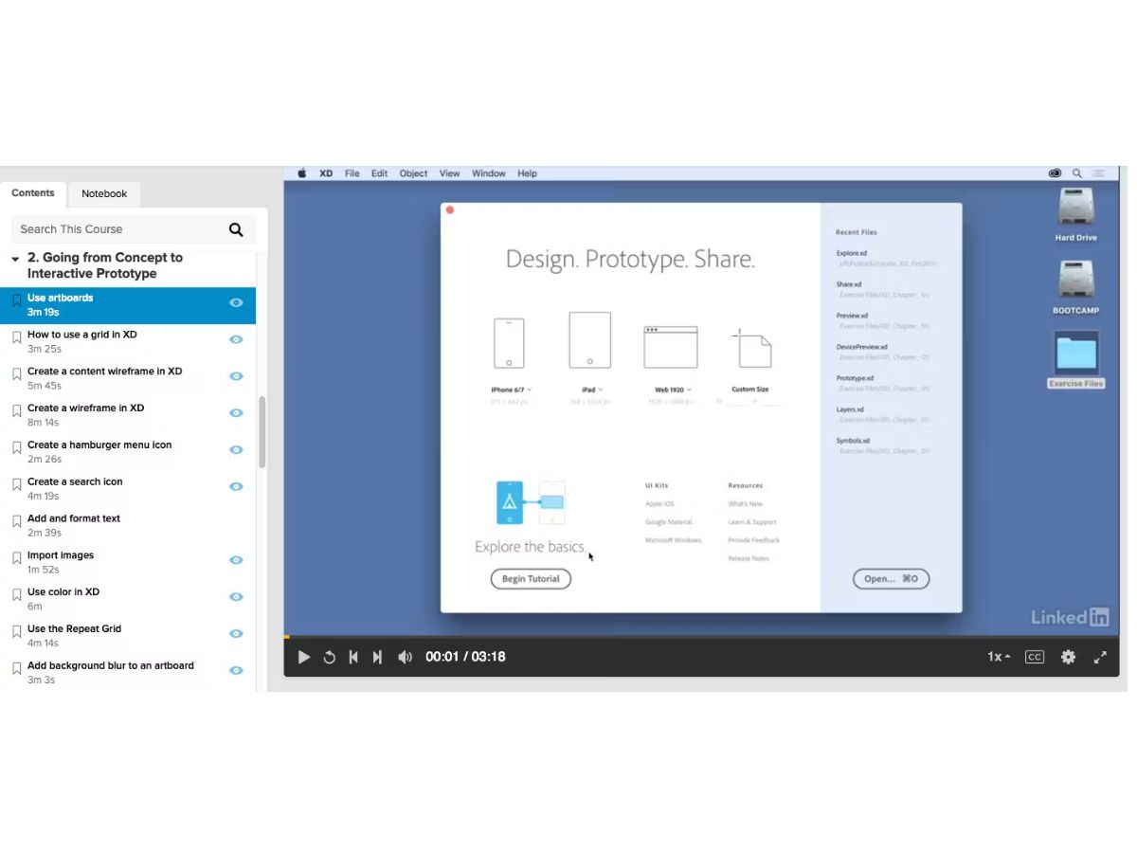Select the Web 1920 artboard preset
1137x853 pixels.
(670, 347)
